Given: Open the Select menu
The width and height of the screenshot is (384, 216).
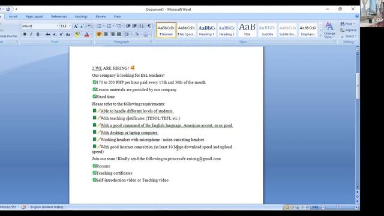Looking at the screenshot, I should coord(348,36).
